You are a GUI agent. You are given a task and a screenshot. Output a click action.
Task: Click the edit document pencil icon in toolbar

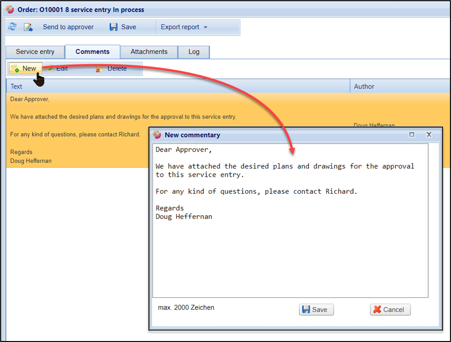pyautogui.click(x=28, y=27)
